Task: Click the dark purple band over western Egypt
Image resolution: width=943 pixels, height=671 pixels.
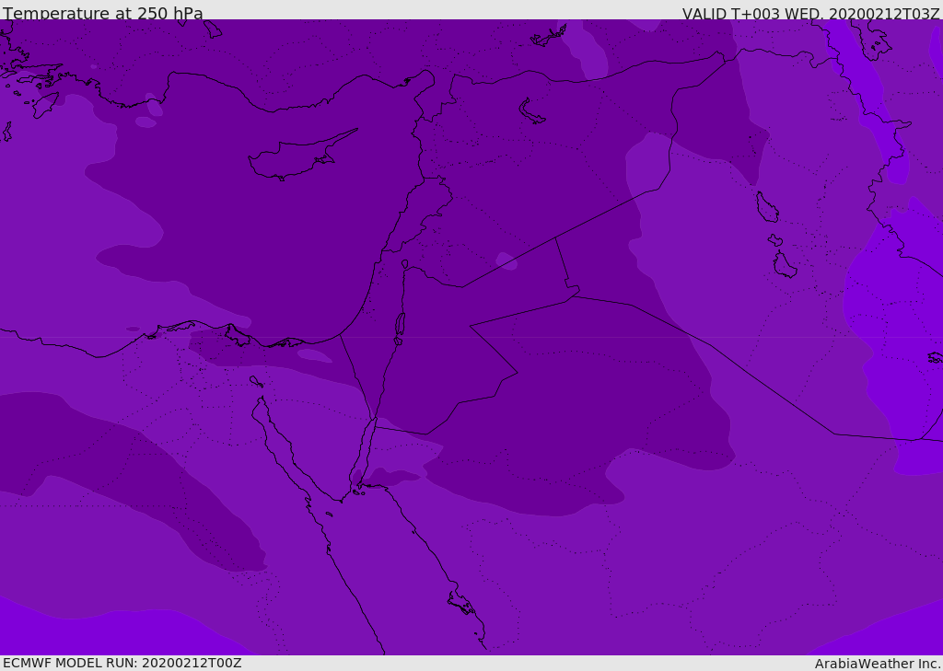Action: click(x=133, y=475)
